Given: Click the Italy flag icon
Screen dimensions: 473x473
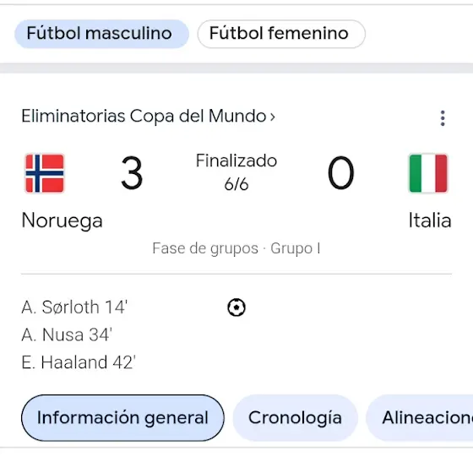Looking at the screenshot, I should (x=428, y=173).
